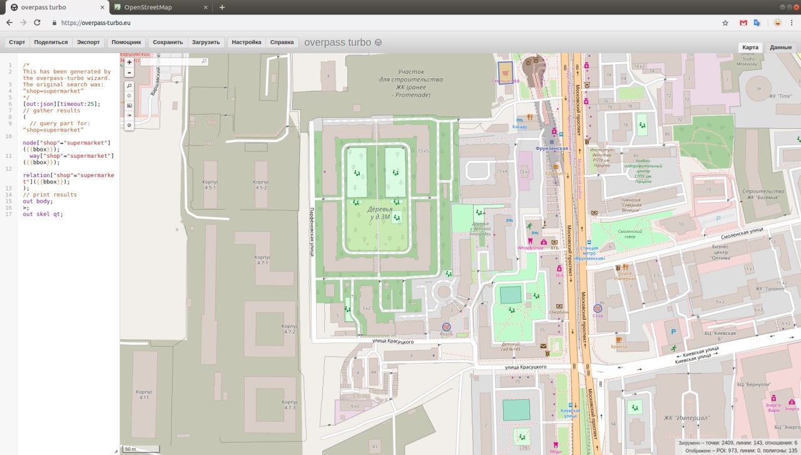Close the OpenStreetMap tab

point(205,8)
